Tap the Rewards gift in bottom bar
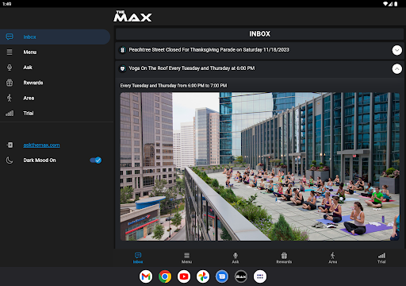This screenshot has height=286, width=406. pyautogui.click(x=284, y=258)
